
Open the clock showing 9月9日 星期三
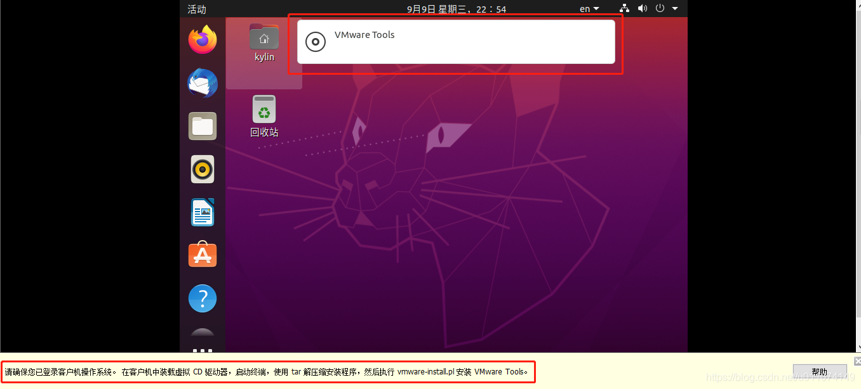point(457,9)
